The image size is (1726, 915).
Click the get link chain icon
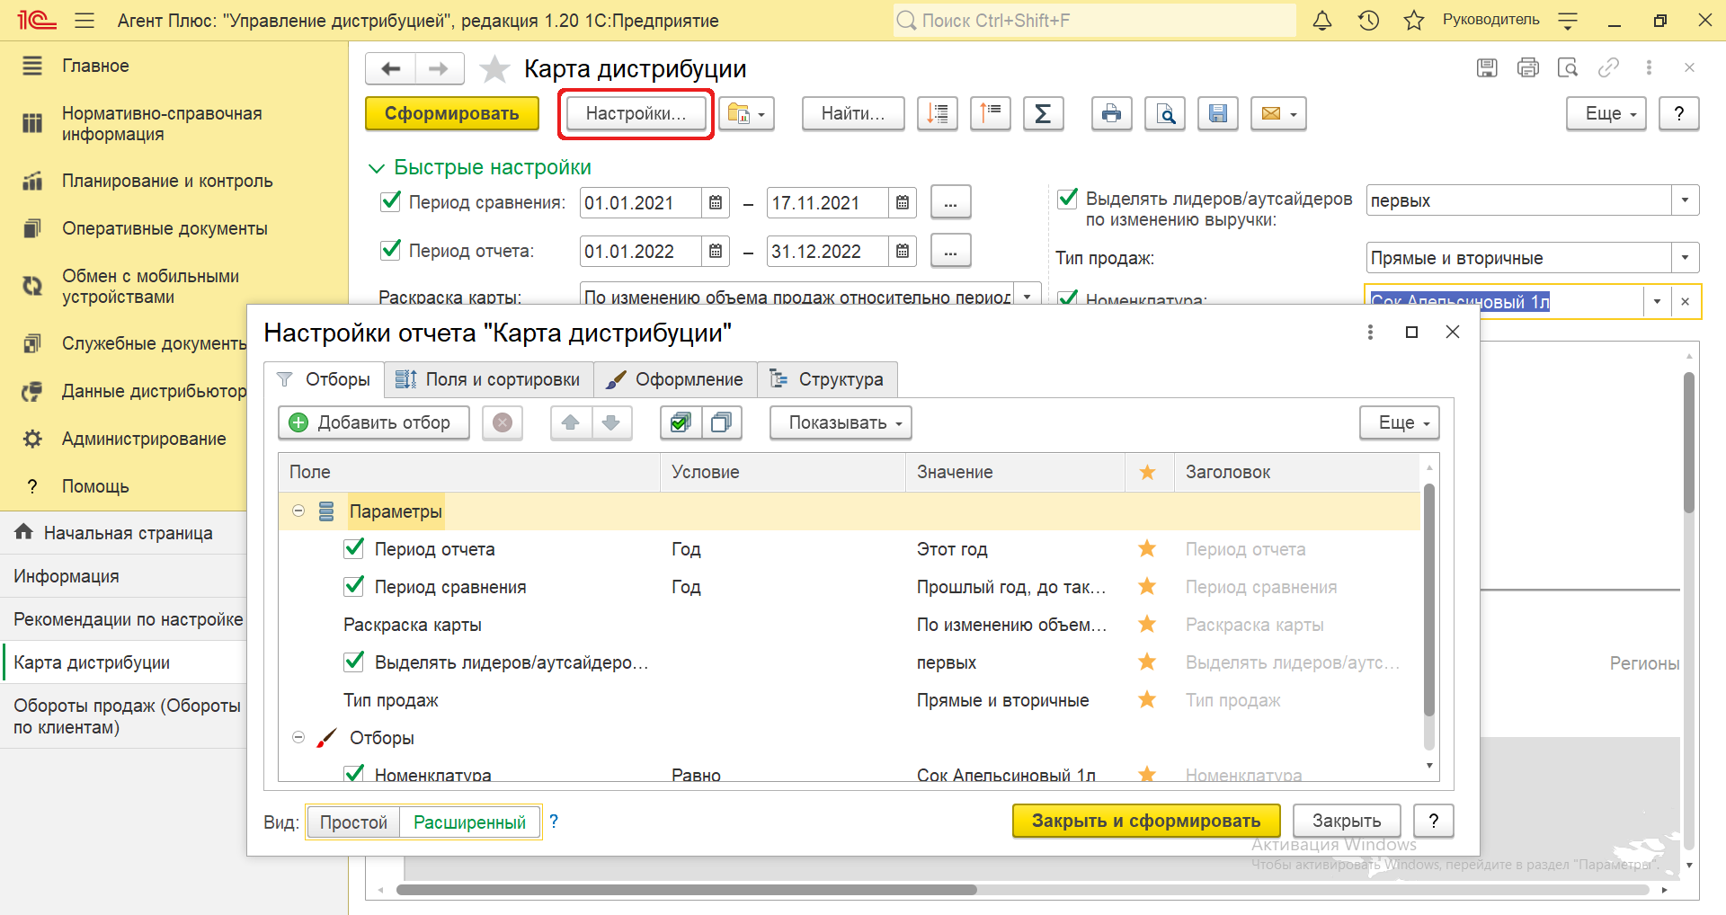click(1608, 67)
